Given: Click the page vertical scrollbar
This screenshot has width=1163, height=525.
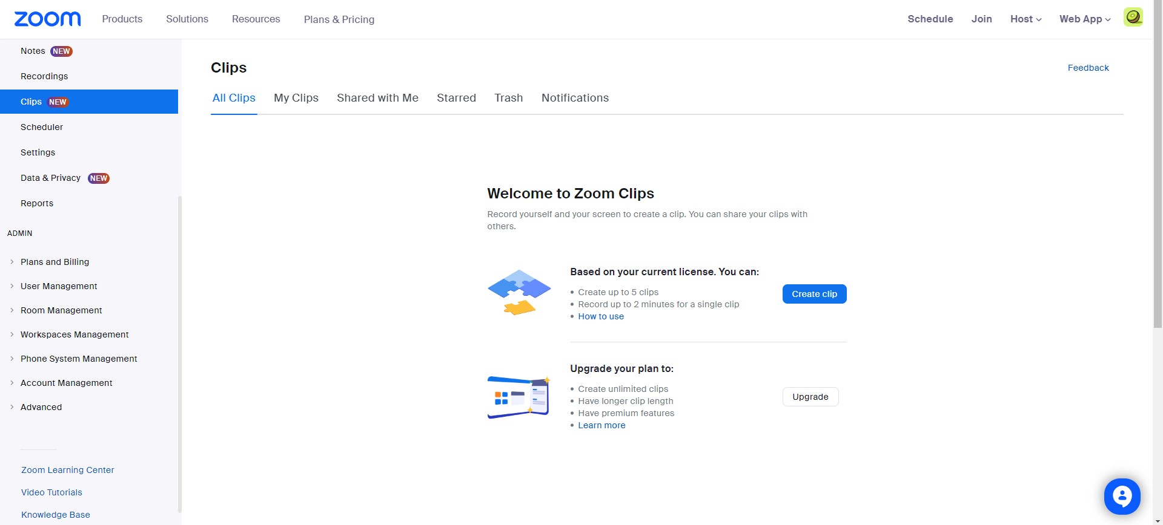Looking at the screenshot, I should pyautogui.click(x=1158, y=181).
